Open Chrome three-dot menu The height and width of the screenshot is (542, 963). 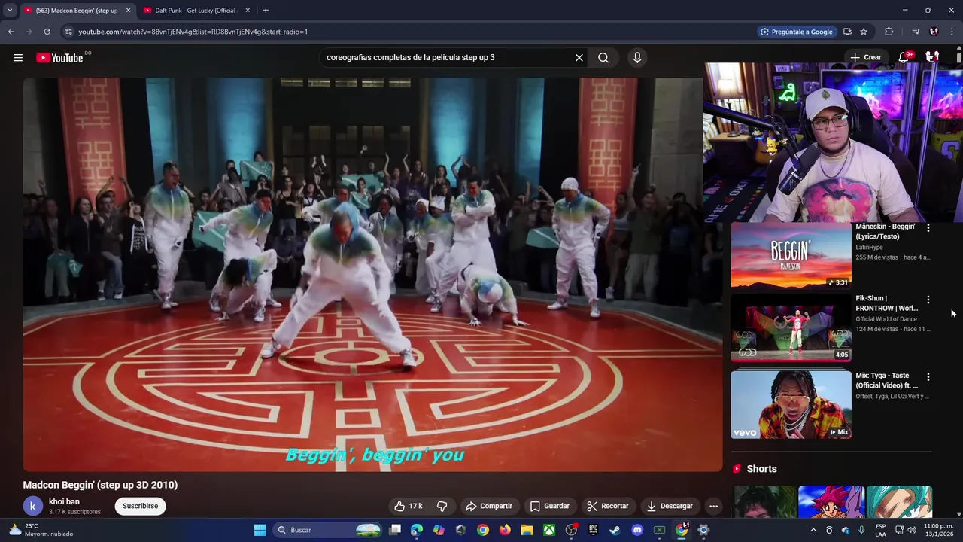click(x=952, y=32)
